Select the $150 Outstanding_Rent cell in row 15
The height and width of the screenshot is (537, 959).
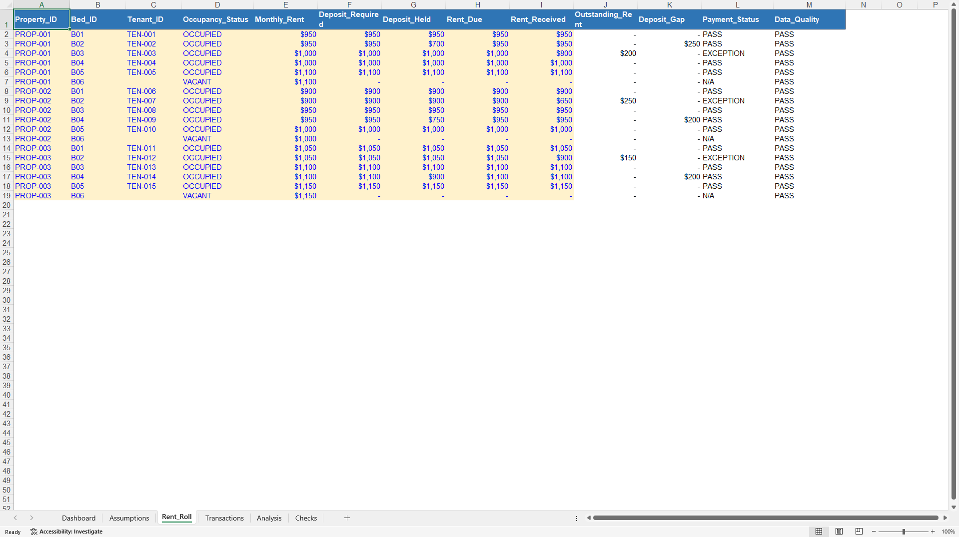[x=605, y=158]
